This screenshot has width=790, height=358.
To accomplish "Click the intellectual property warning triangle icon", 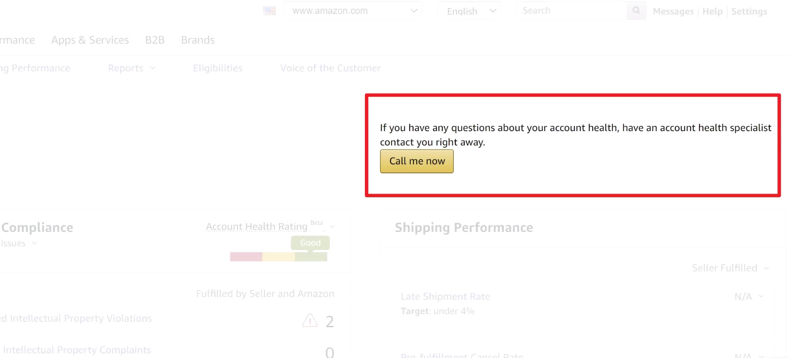I will [310, 320].
